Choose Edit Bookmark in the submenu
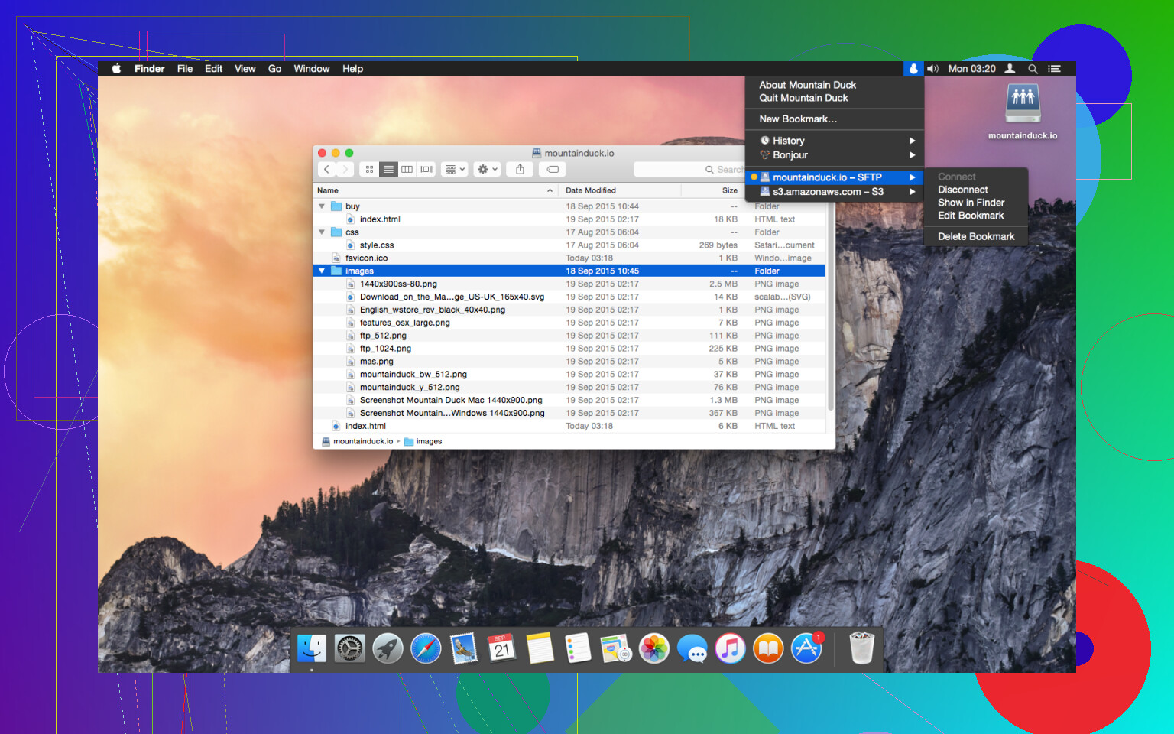 pyautogui.click(x=971, y=216)
